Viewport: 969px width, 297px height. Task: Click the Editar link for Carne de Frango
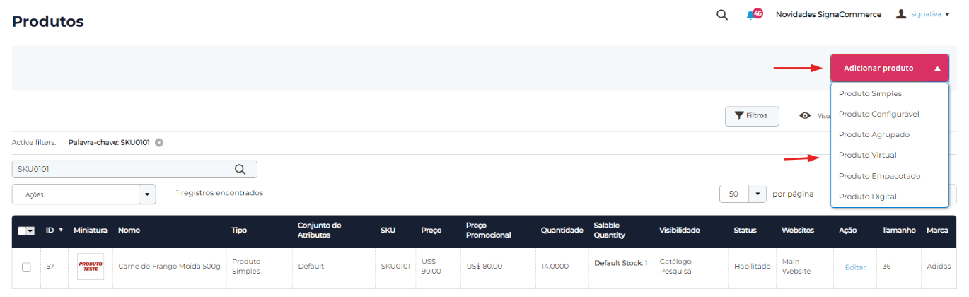click(855, 267)
